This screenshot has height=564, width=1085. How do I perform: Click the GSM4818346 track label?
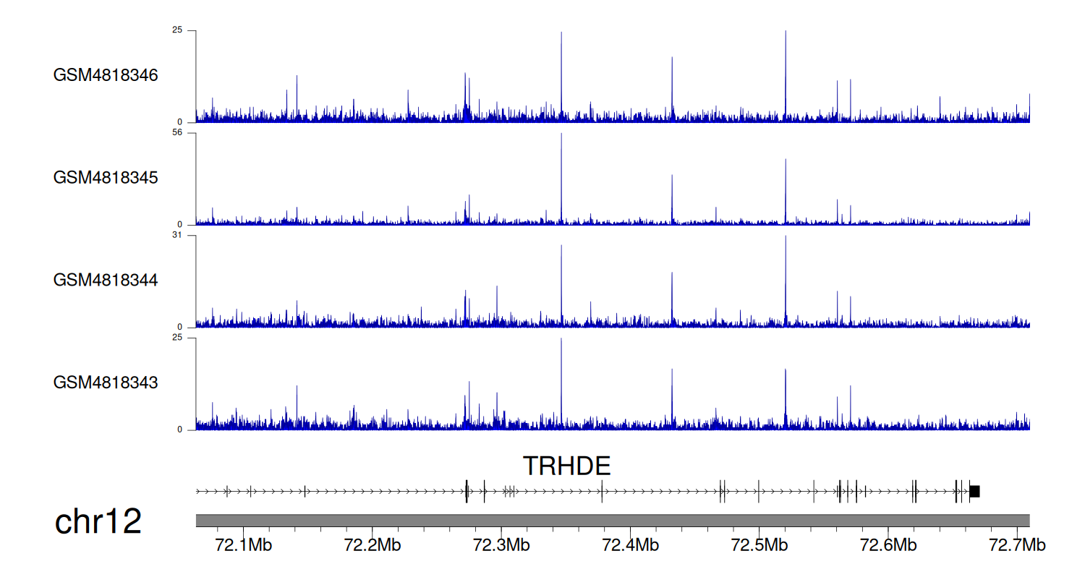click(x=106, y=75)
